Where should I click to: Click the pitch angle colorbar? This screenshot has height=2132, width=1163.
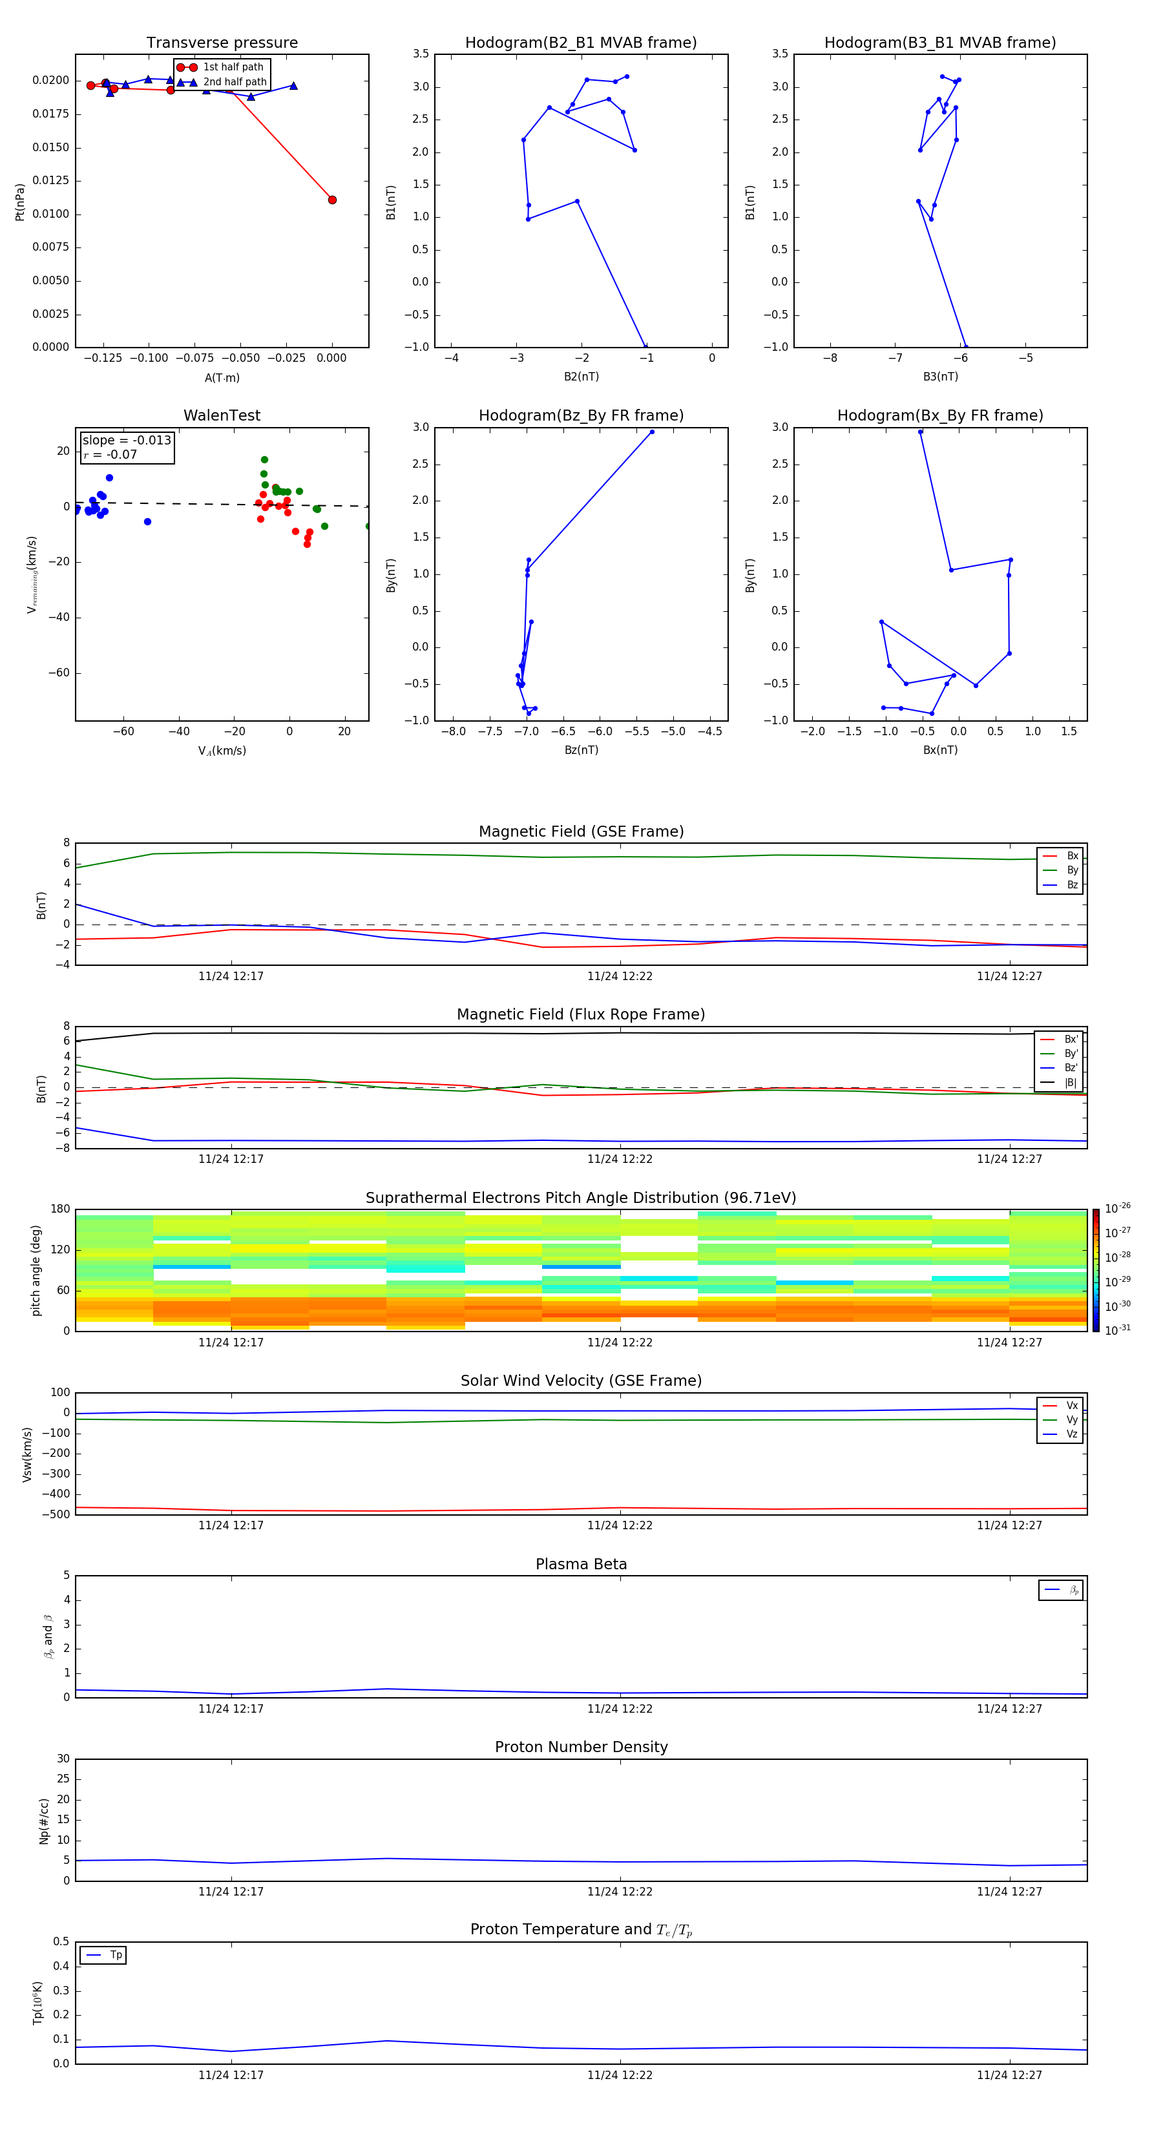point(1096,1270)
